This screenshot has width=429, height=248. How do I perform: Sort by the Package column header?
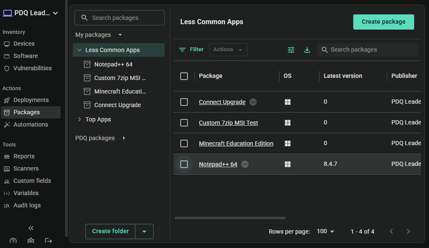point(210,76)
